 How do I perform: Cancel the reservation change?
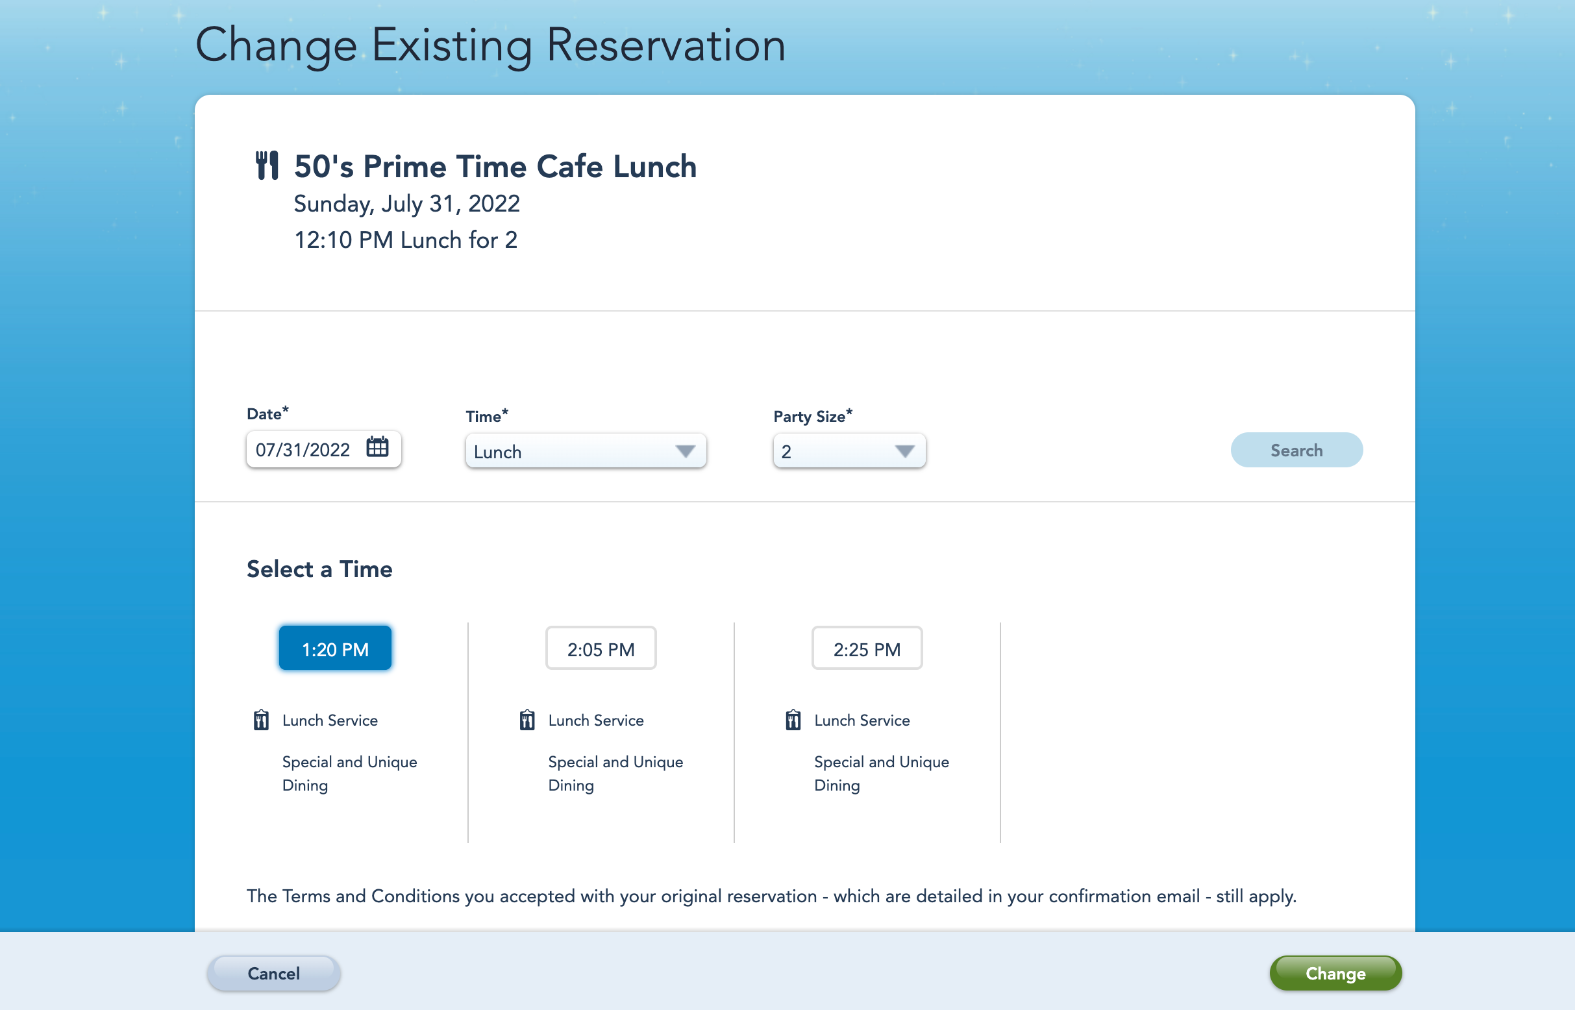click(x=273, y=973)
